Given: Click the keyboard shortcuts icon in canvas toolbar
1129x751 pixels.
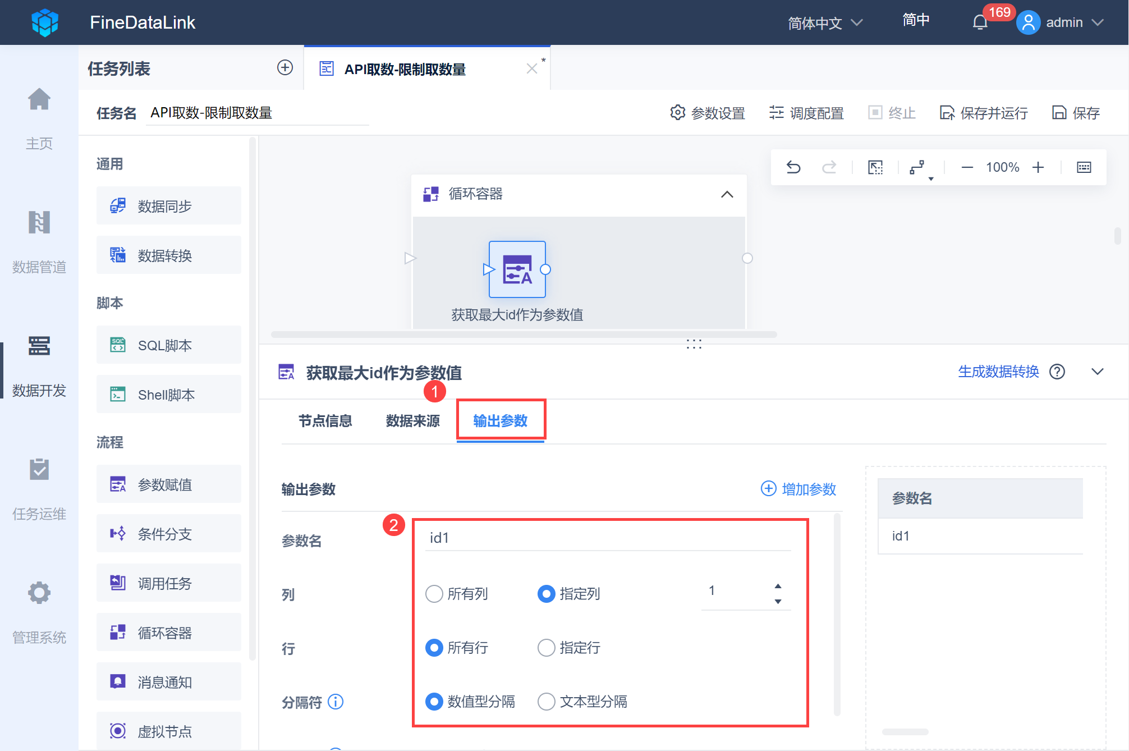Looking at the screenshot, I should [1084, 167].
